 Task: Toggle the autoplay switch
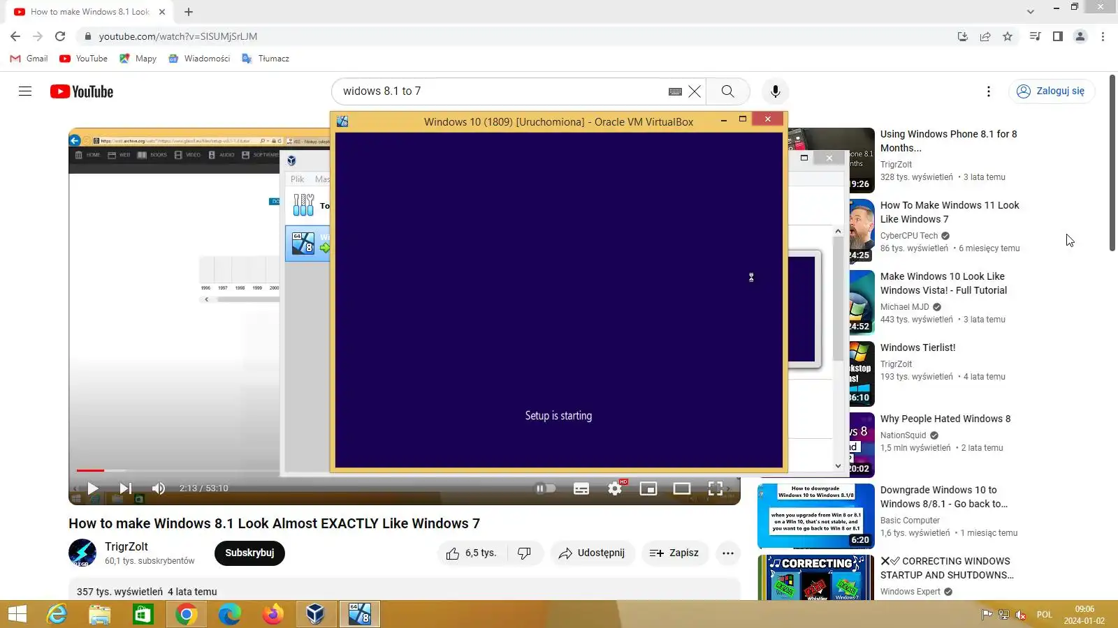pyautogui.click(x=545, y=488)
